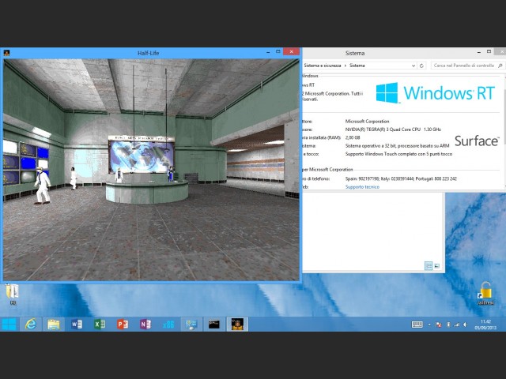Go to Sistema e sicurezza breadcrumb
506x379 pixels.
(x=322, y=66)
